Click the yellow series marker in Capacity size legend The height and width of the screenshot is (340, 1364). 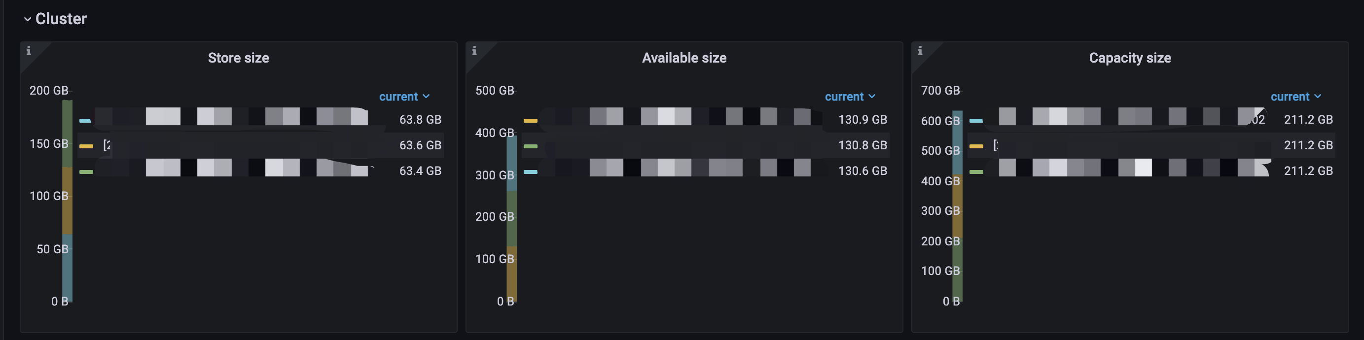pyautogui.click(x=976, y=146)
